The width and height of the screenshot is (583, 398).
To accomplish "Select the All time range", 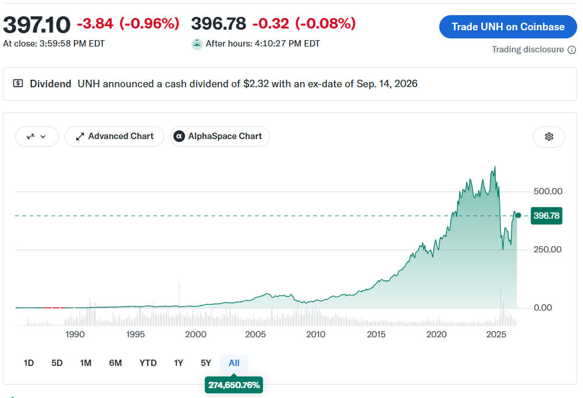I will coord(234,363).
